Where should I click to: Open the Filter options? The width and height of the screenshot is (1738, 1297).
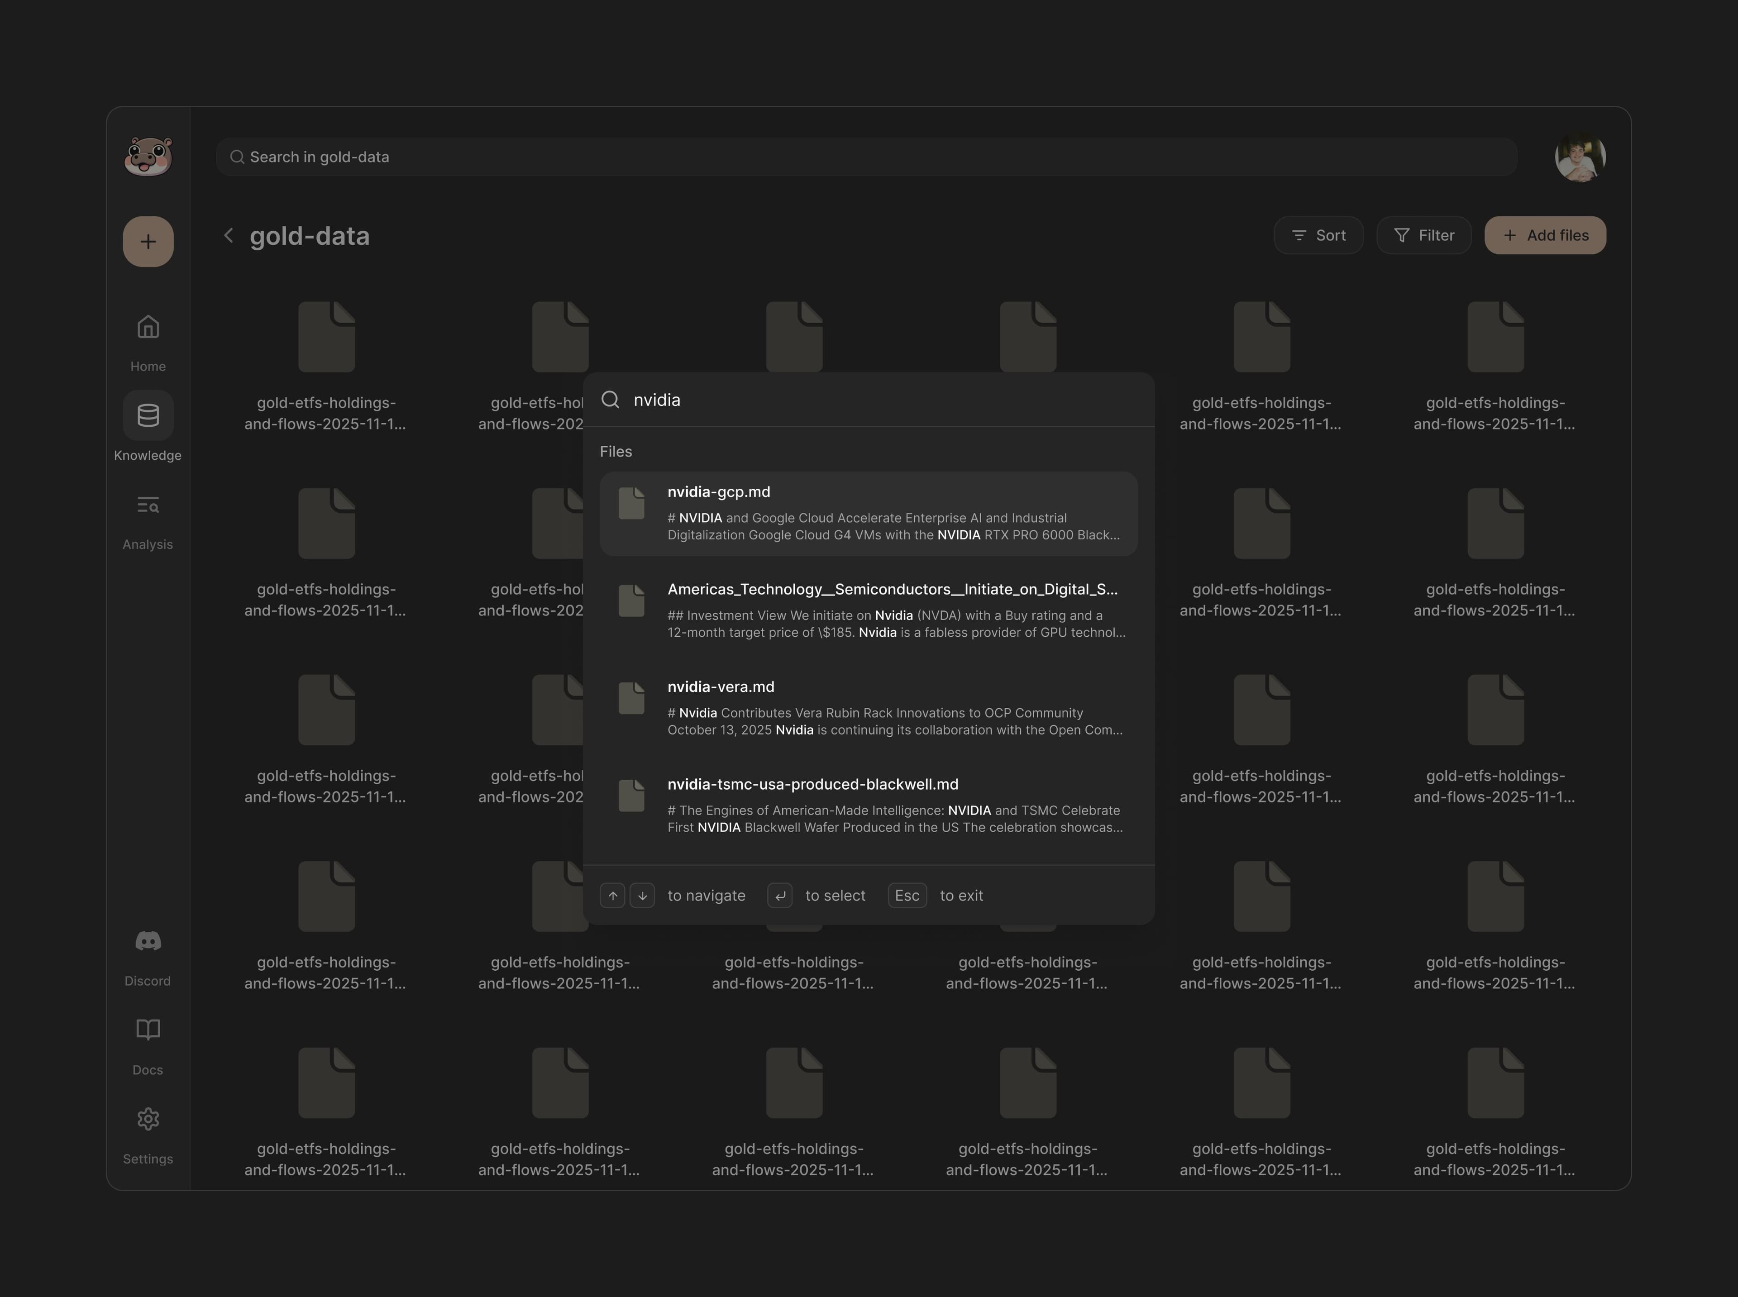(1424, 235)
